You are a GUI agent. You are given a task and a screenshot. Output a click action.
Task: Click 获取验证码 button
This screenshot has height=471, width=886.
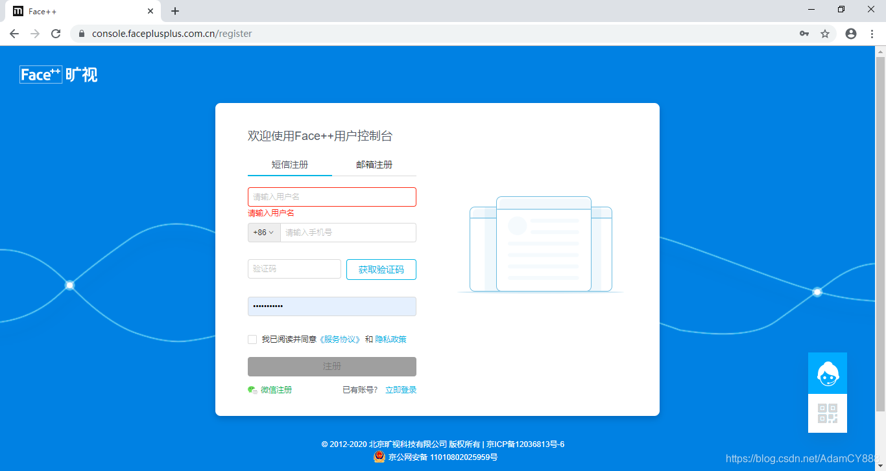[381, 270]
